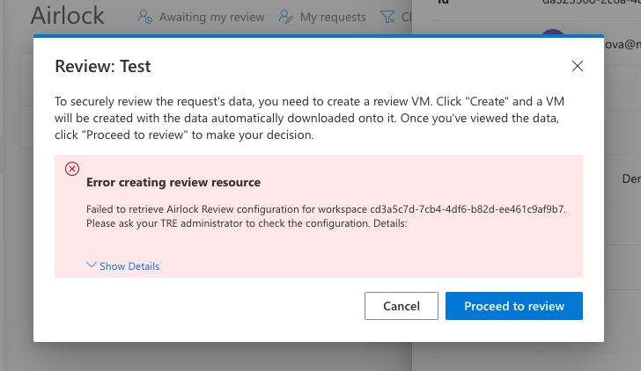The image size is (641, 371).
Task: Click the partially visible email address
Action: click(x=616, y=43)
